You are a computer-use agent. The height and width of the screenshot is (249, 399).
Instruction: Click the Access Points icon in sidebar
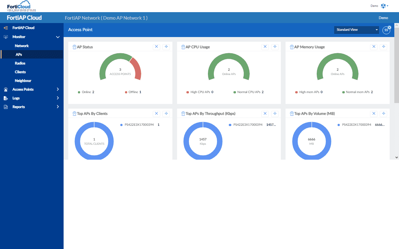(x=6, y=89)
